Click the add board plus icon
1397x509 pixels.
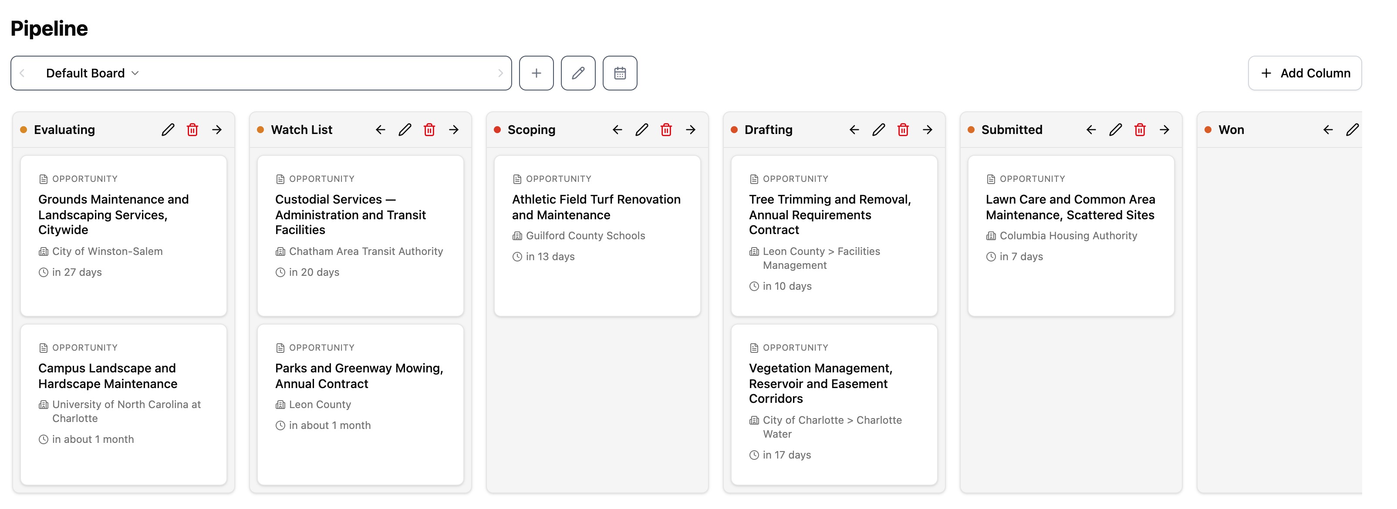pyautogui.click(x=536, y=73)
